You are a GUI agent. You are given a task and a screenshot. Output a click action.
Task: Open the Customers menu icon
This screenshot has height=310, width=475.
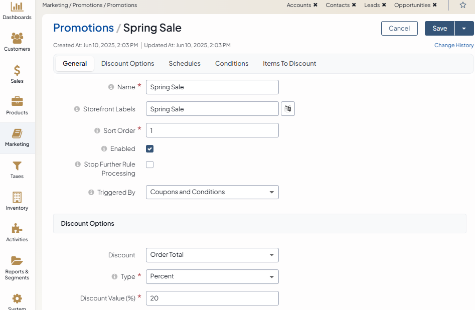(17, 38)
